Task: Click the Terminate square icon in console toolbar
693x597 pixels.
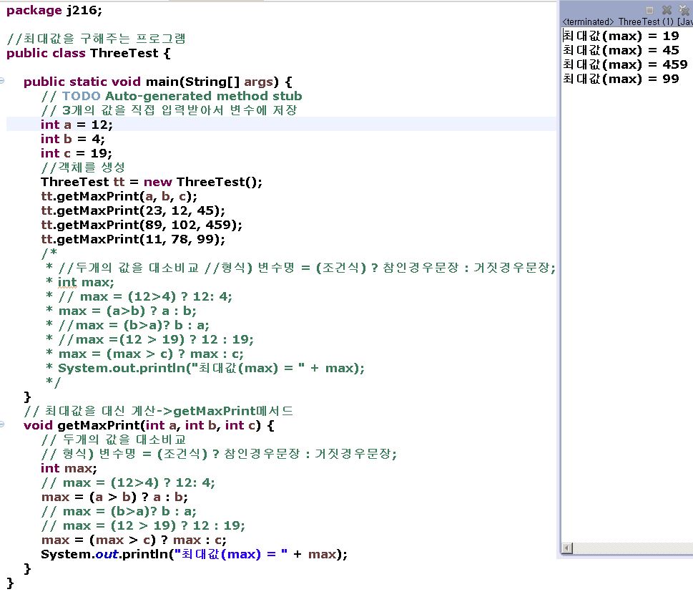Action: (x=649, y=10)
